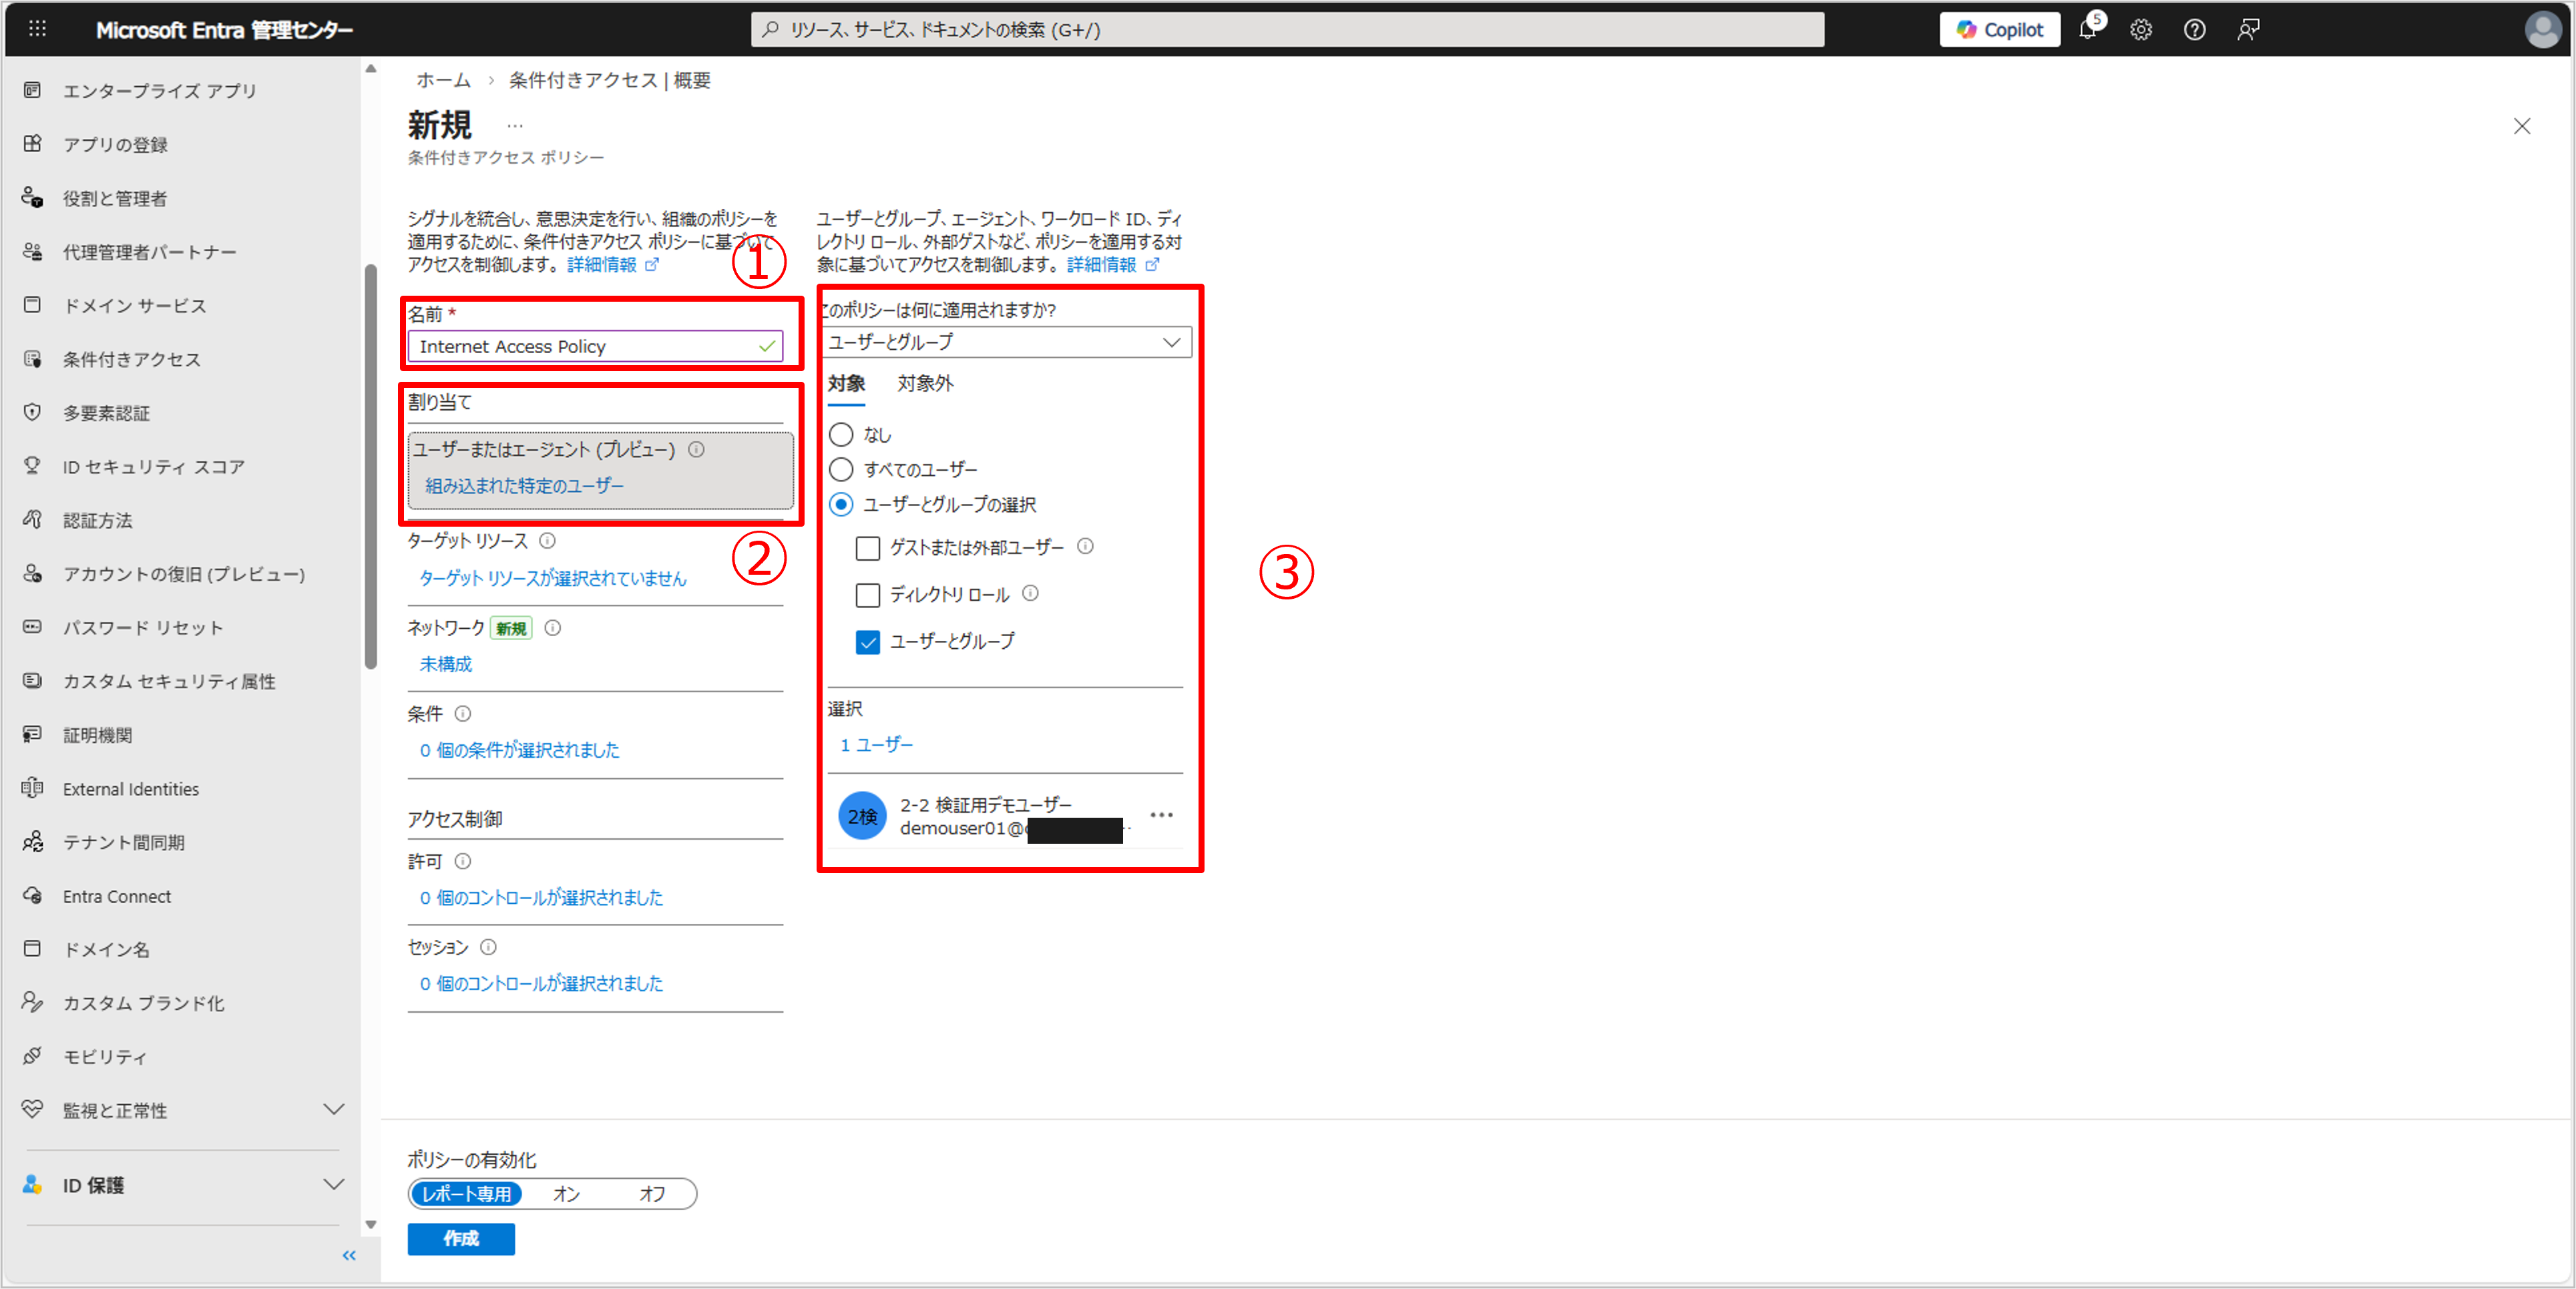The width and height of the screenshot is (2576, 1289).
Task: Expand the ID 保護 sidebar section
Action: [334, 1184]
